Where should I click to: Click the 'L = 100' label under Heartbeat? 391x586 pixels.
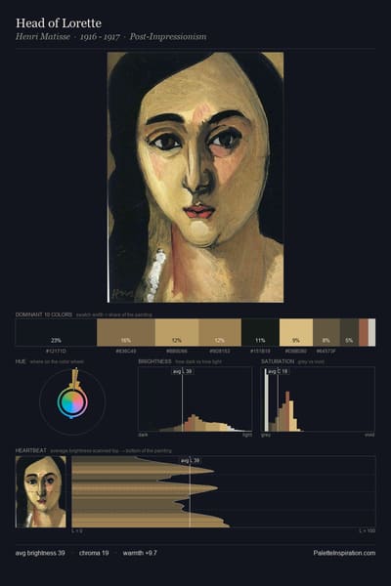(x=368, y=530)
